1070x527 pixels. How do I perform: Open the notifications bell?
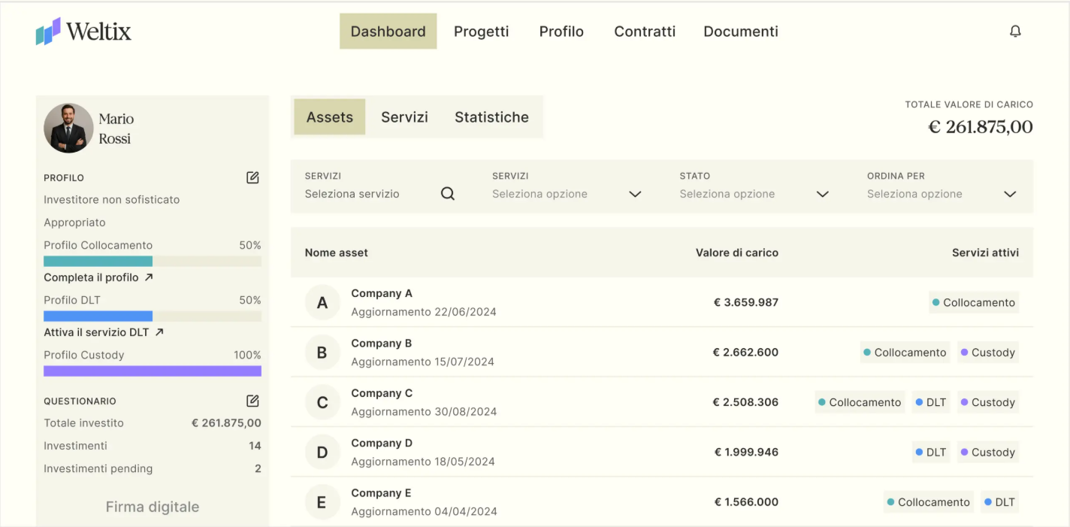tap(1015, 31)
